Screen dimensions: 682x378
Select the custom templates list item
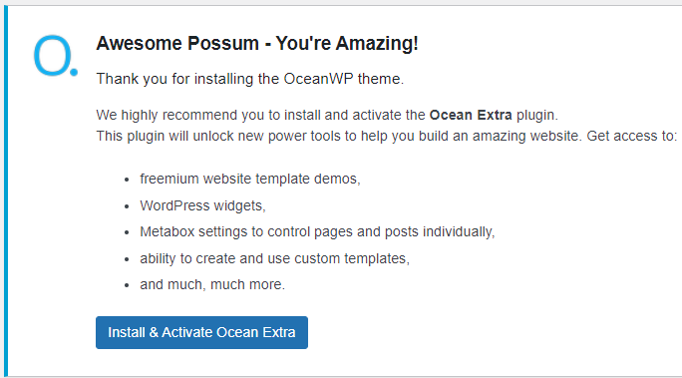click(274, 258)
